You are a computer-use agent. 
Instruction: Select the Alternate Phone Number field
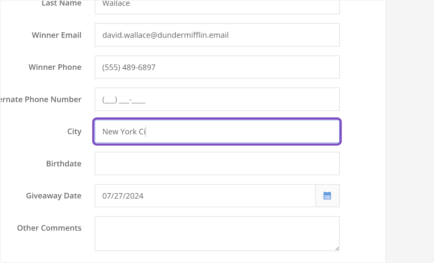tap(217, 99)
